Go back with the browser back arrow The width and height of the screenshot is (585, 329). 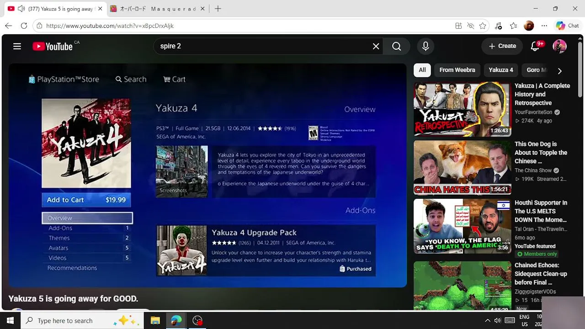click(9, 26)
